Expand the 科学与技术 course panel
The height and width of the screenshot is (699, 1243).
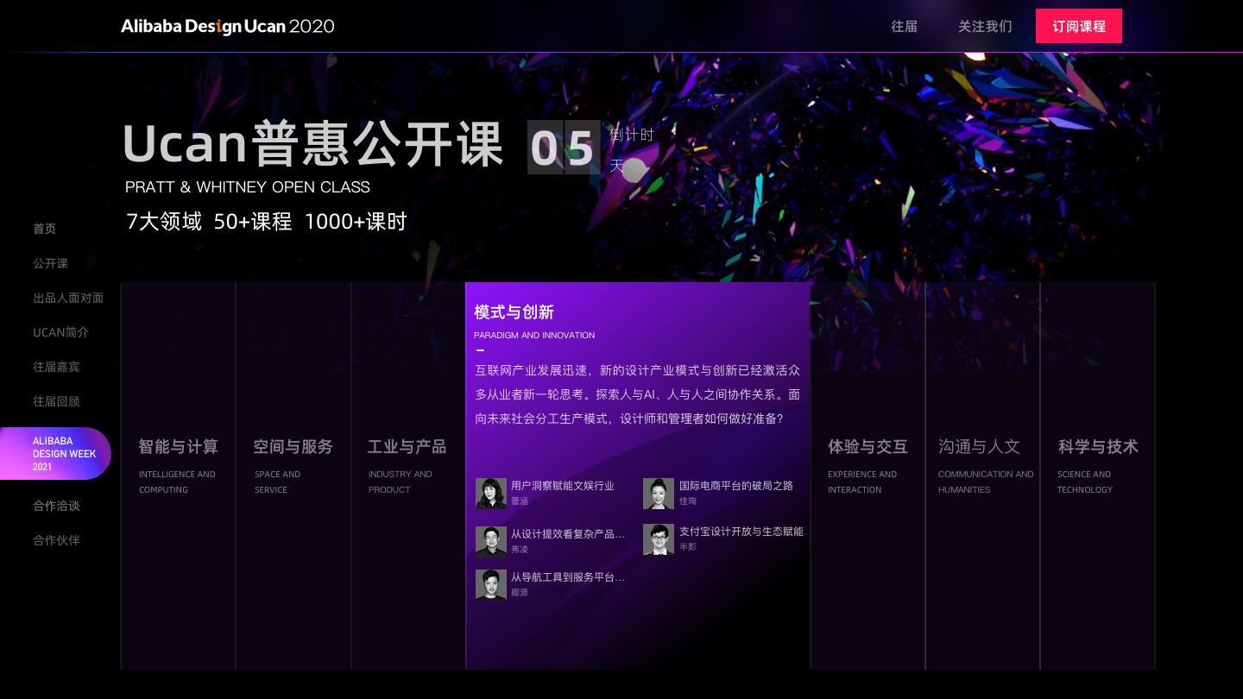[1097, 475]
